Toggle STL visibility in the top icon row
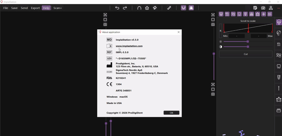The height and width of the screenshot is (136, 282). click(x=227, y=14)
